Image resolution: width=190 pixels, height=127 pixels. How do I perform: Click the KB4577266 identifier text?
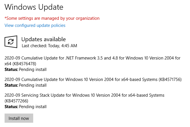(x=16, y=101)
